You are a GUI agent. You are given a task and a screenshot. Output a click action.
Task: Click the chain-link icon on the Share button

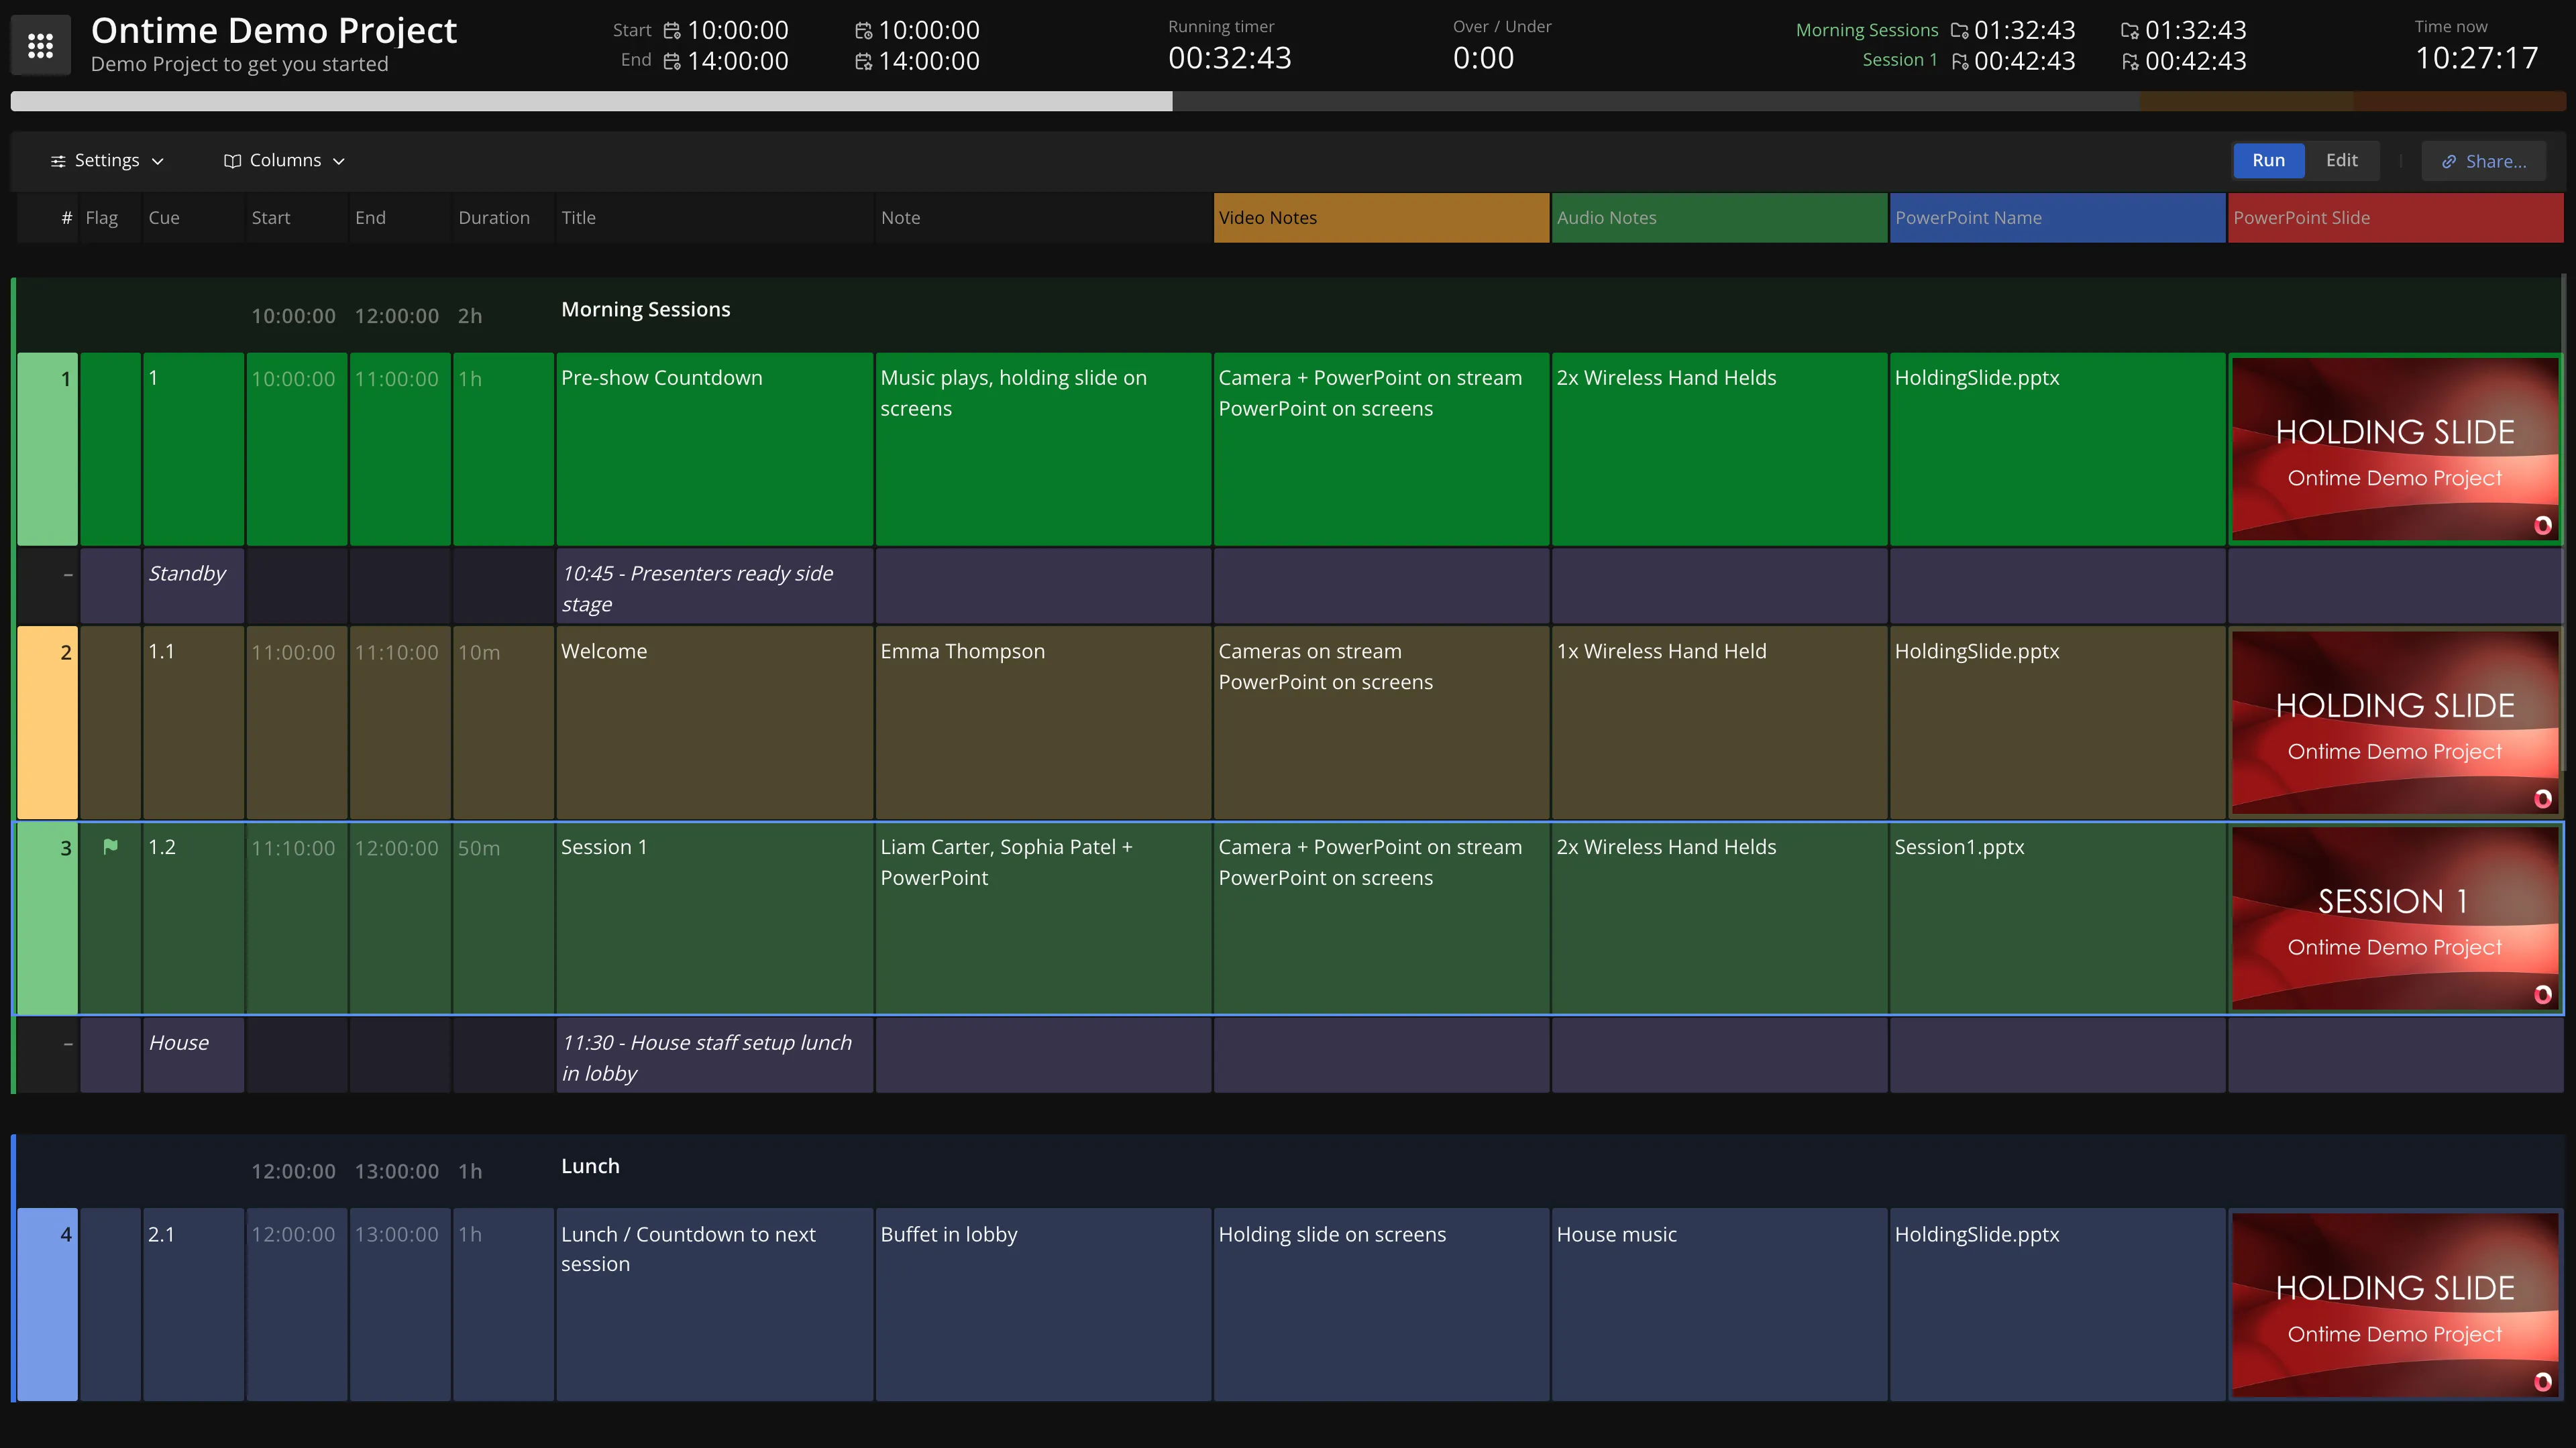click(x=2449, y=161)
